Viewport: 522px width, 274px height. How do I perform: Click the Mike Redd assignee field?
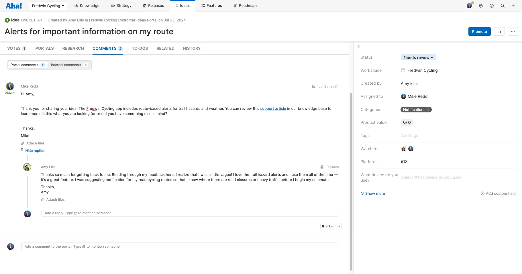[414, 96]
